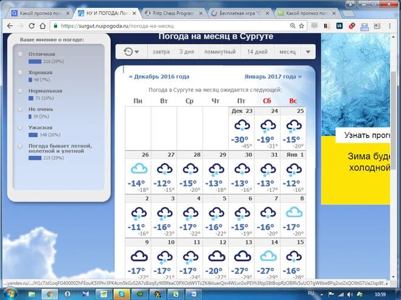
Task: Click the zoom magnifier in address bar
Action: (x=293, y=26)
